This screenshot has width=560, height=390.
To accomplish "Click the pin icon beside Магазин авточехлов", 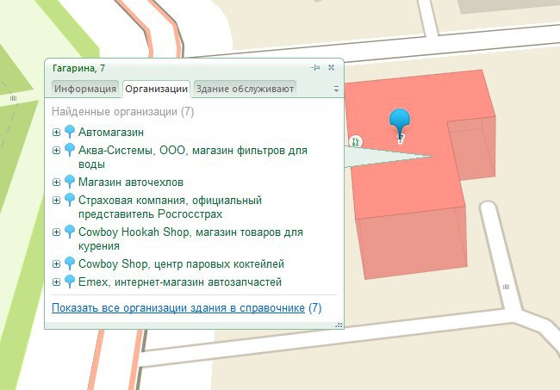I will pyautogui.click(x=70, y=182).
